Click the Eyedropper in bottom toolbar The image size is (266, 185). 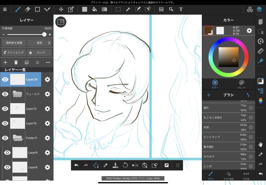[105, 165]
